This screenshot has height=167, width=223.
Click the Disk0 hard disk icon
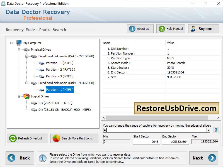point(34,56)
